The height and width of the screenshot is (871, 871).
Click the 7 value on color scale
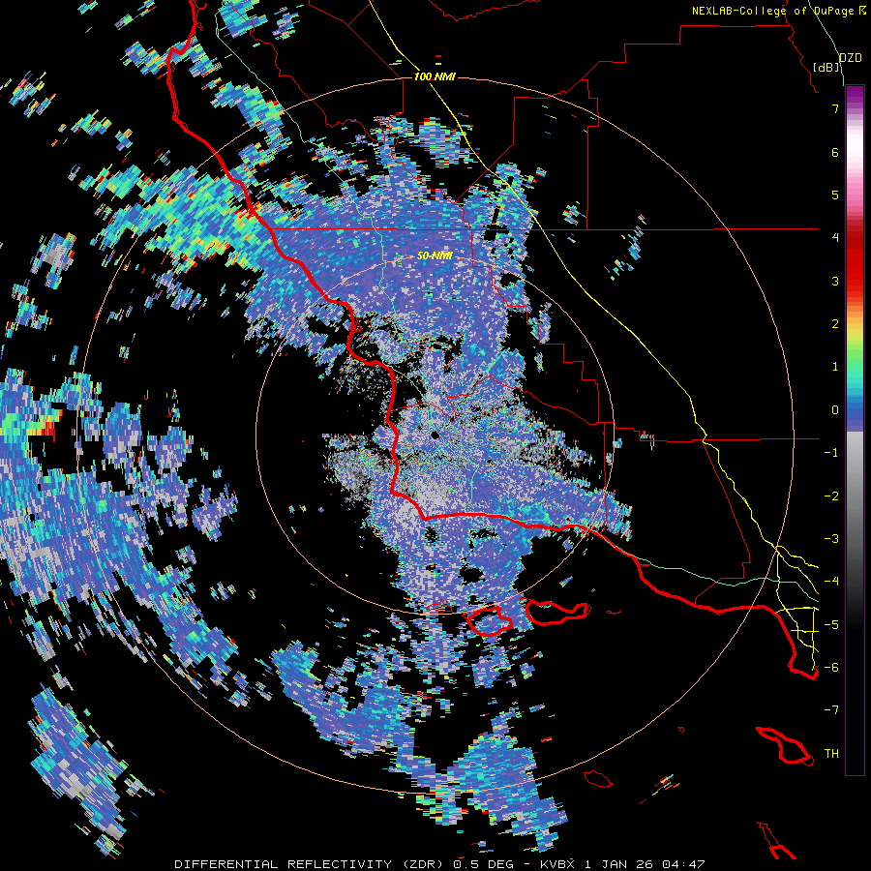point(835,109)
